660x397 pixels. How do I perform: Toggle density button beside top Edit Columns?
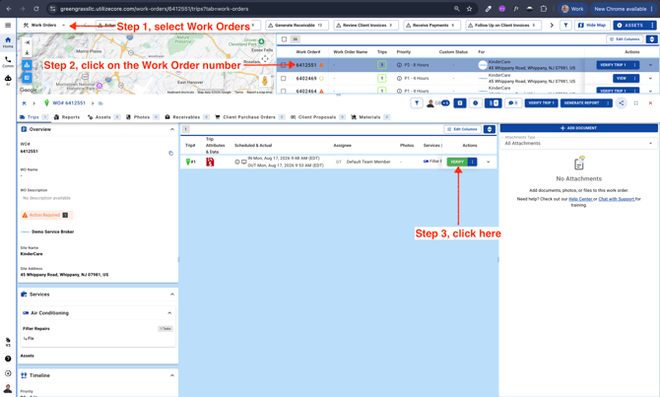(651, 39)
